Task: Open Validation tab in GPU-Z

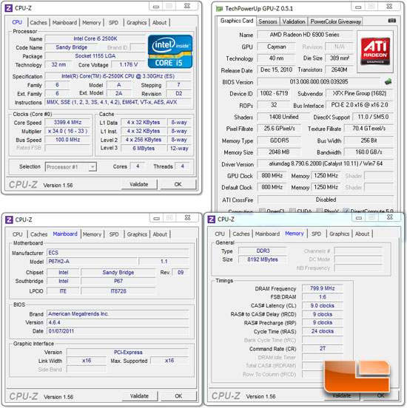Action: click(294, 21)
